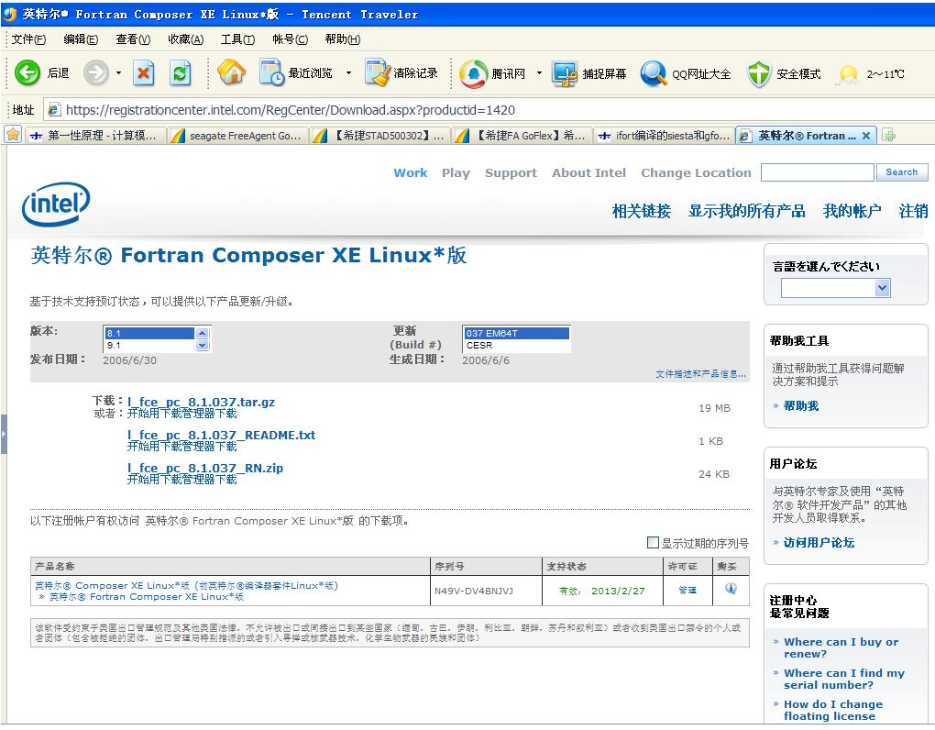
Task: Open the 帮助(H) menu
Action: (x=342, y=39)
